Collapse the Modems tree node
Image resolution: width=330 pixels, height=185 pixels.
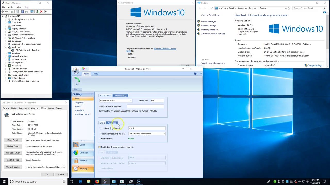(x=6, y=47)
